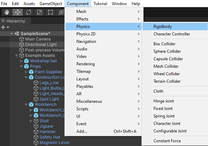Click the Unity icon beside SampleScene
The width and height of the screenshot is (208, 146).
(x=17, y=34)
